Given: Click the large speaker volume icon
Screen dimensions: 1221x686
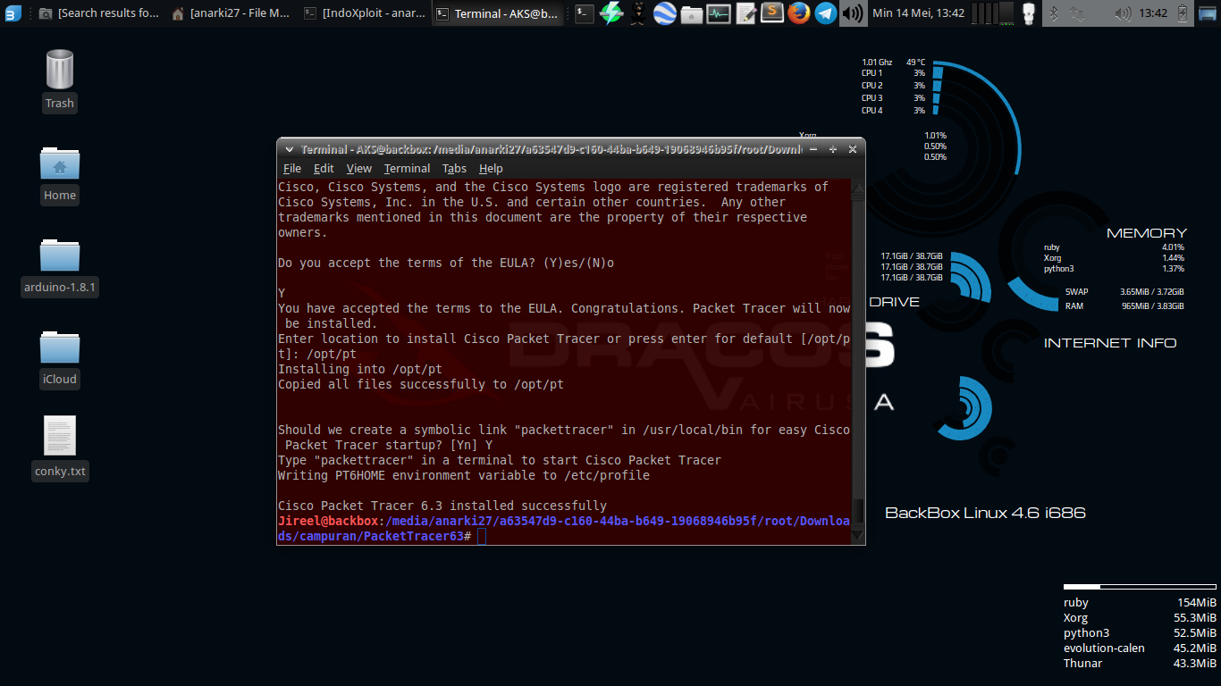Looking at the screenshot, I should 853,13.
